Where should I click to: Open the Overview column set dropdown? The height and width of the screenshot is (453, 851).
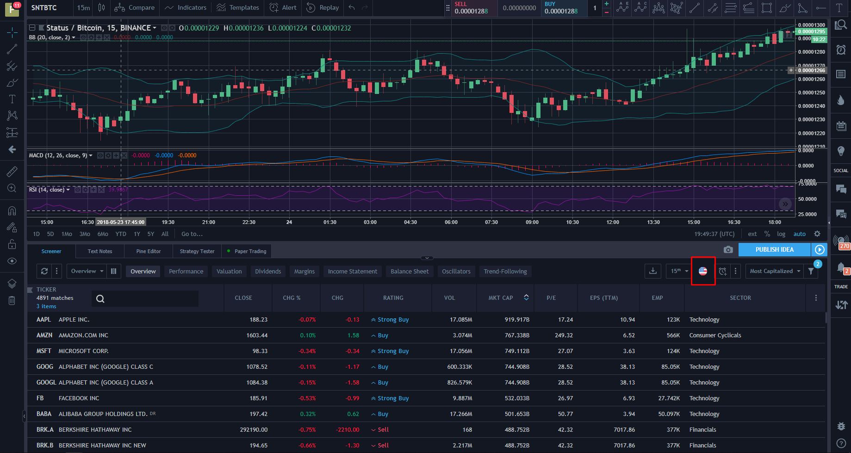[x=87, y=271]
